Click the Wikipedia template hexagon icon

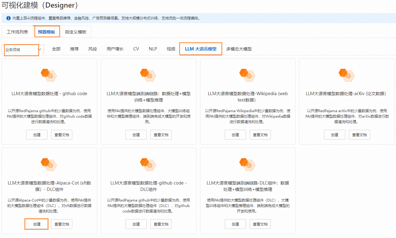pyautogui.click(x=248, y=75)
